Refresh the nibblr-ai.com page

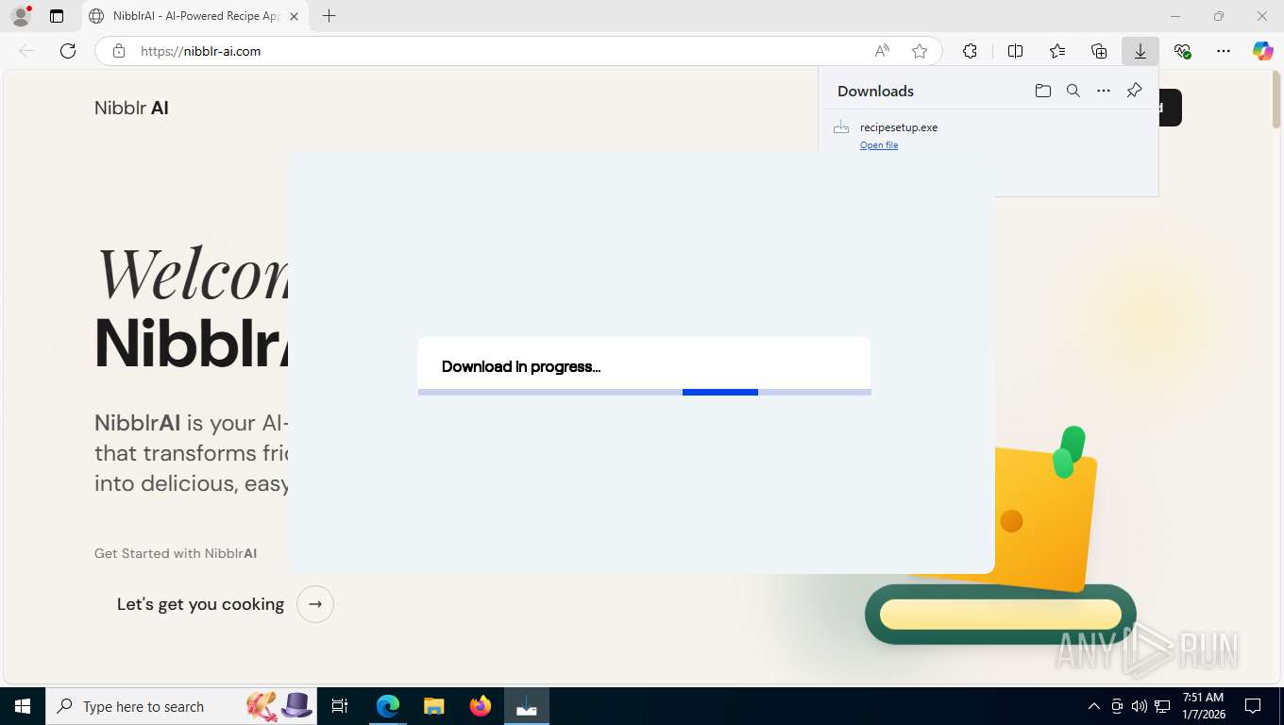68,51
